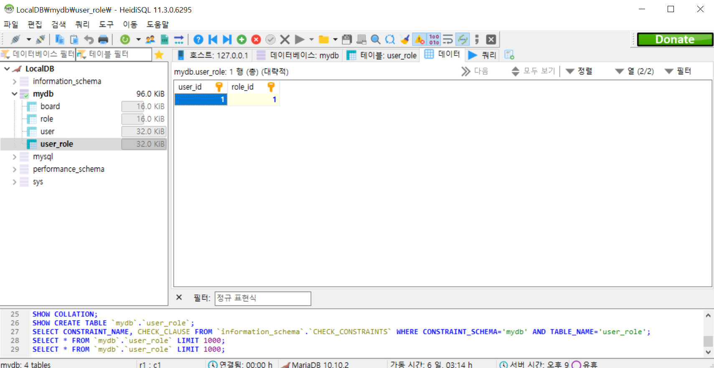Click the 필터 button above the grid
This screenshot has height=368, width=714.
tap(678, 71)
